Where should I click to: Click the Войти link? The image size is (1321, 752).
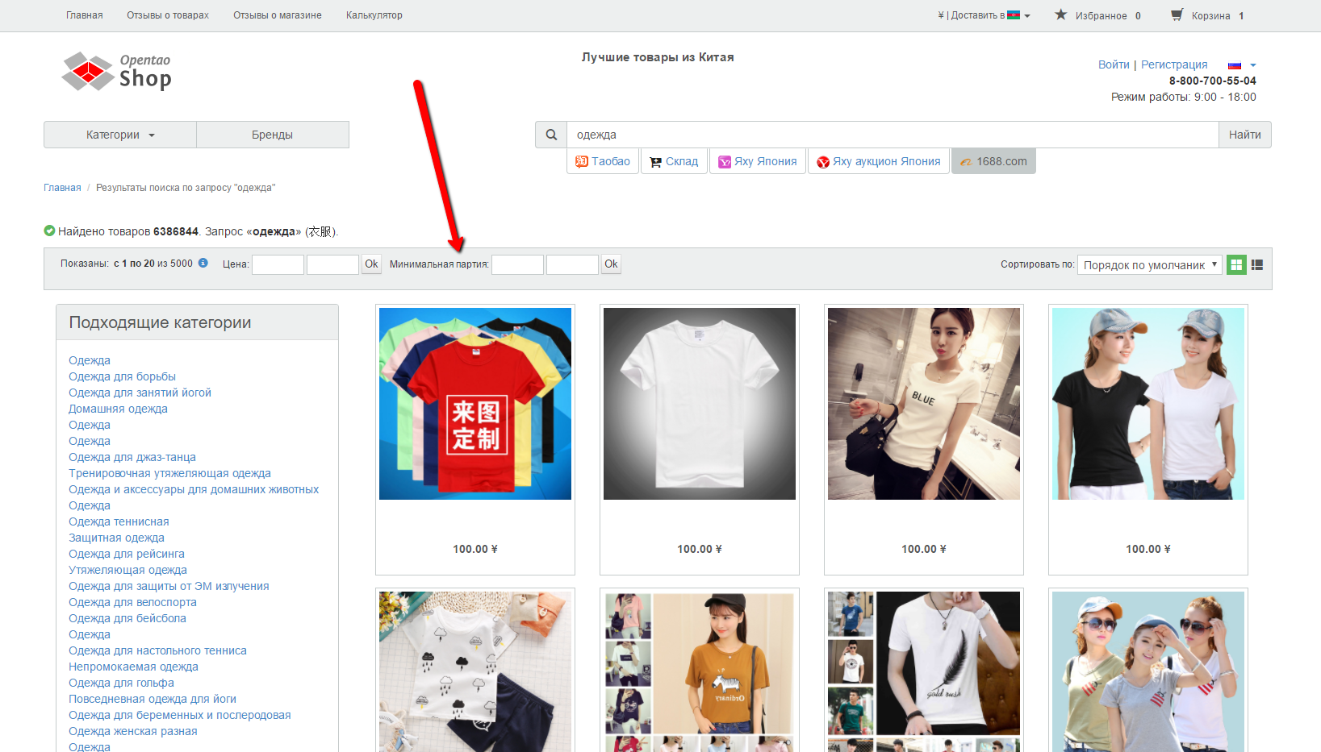(x=1114, y=64)
